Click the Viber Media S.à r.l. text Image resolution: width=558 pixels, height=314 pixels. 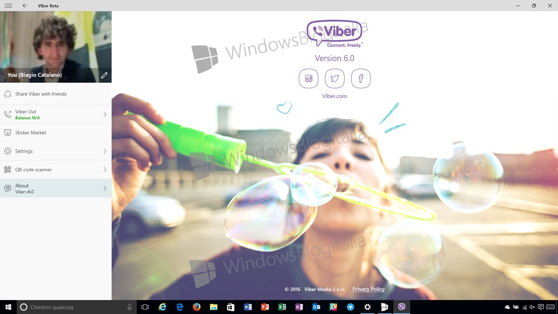(325, 289)
